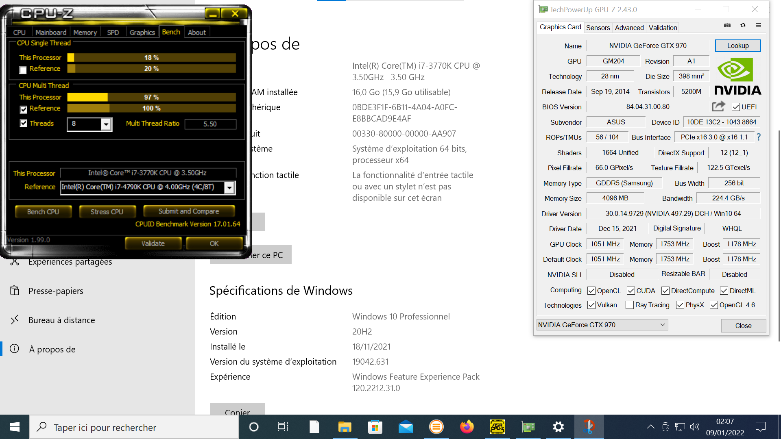Switch to the Mainboard tab in CPU-Z
Viewport: 781px width, 439px height.
(x=51, y=33)
